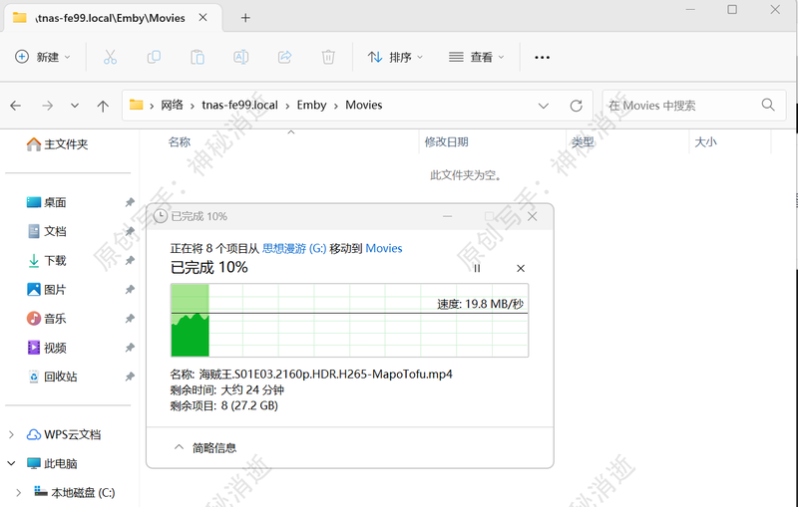798x507 pixels.
Task: Go forward with the right arrow
Action: 47,106
